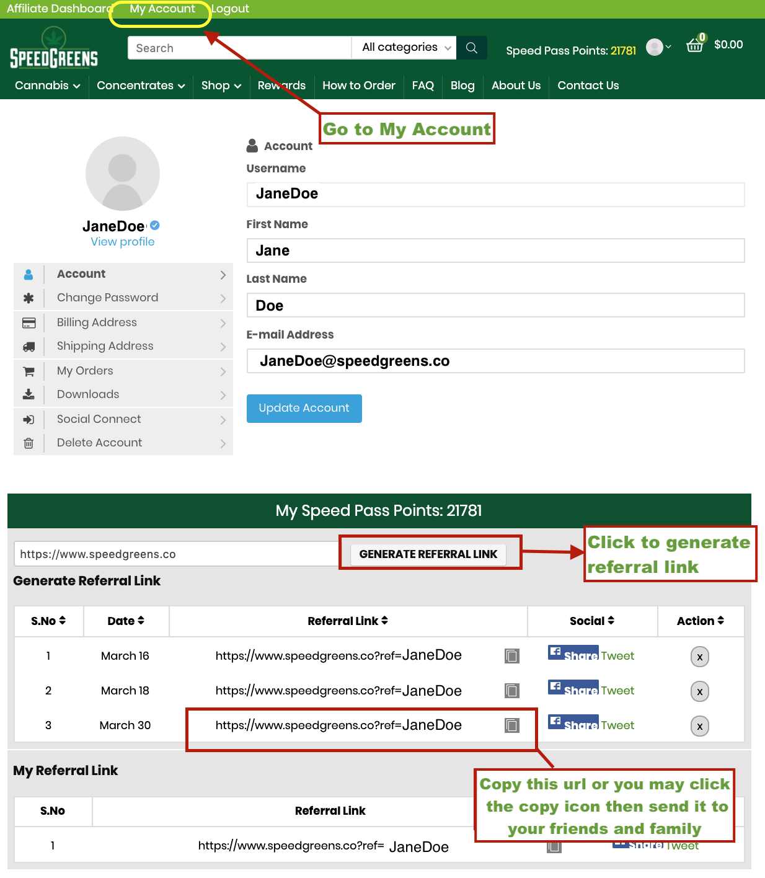Sort by Referral Link column header
Screen dimensions: 765x878
click(x=348, y=621)
